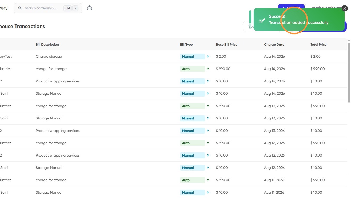Click the Manual badge on Aug 14 Storage Manual row

point(192,93)
